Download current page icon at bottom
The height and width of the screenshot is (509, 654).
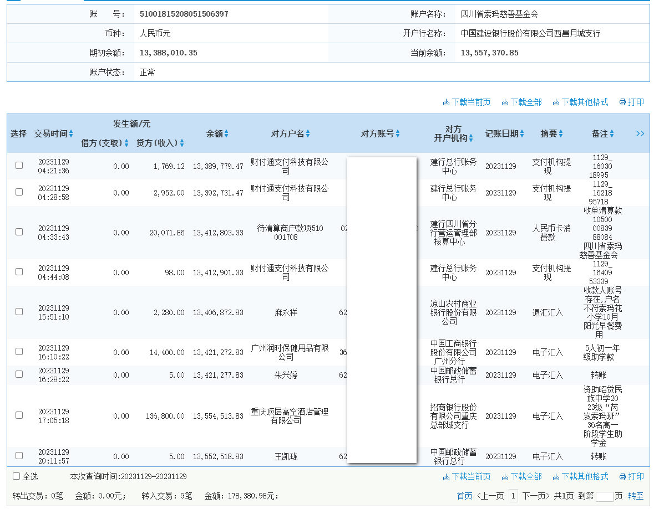(446, 477)
